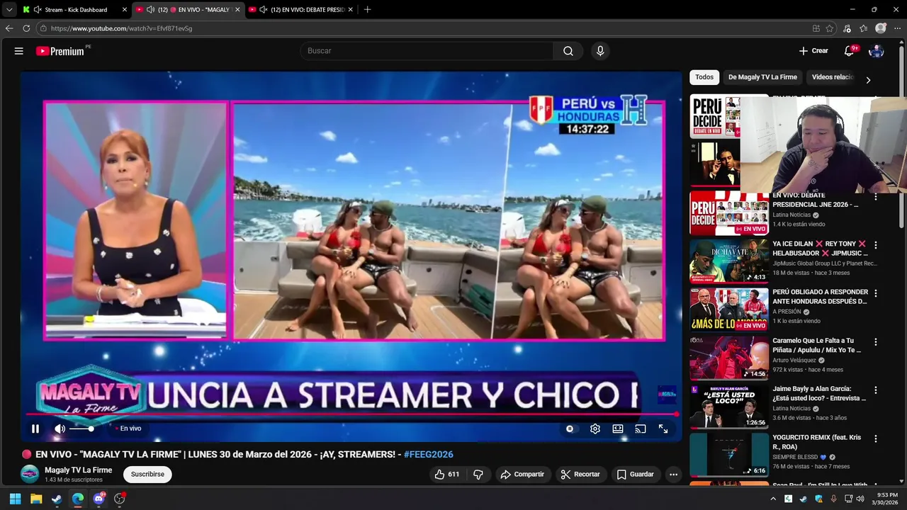Screen dimensions: 907x510
Task: Subscribe with the Suscribirse button
Action: coord(147,475)
